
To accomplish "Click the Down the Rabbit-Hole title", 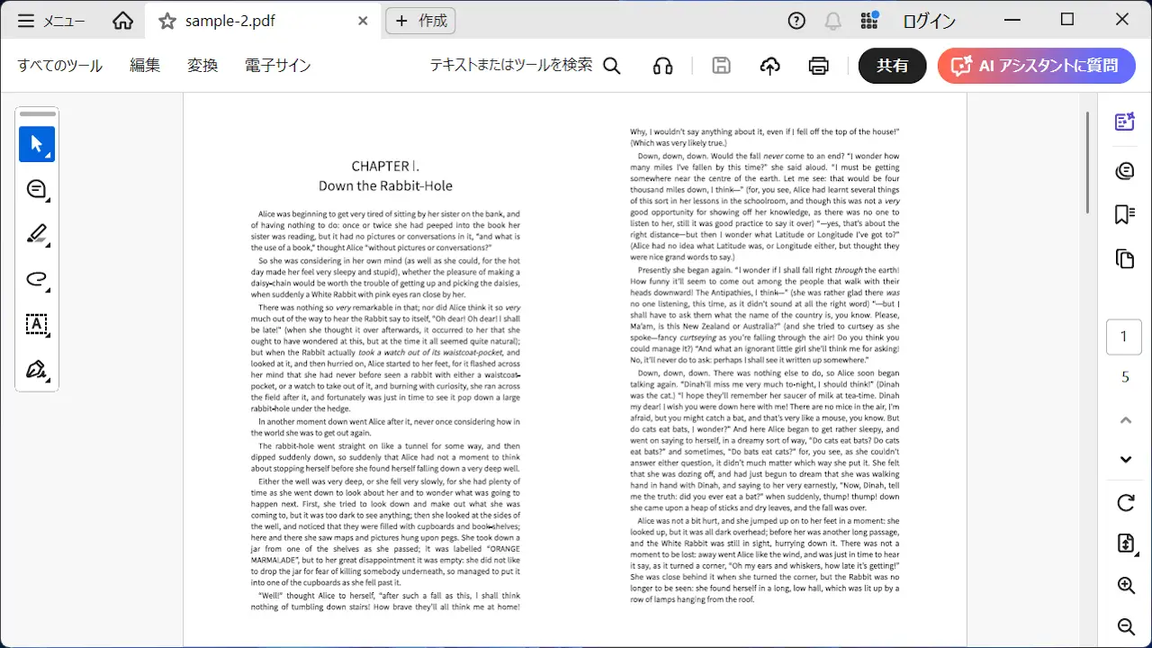I will point(385,185).
